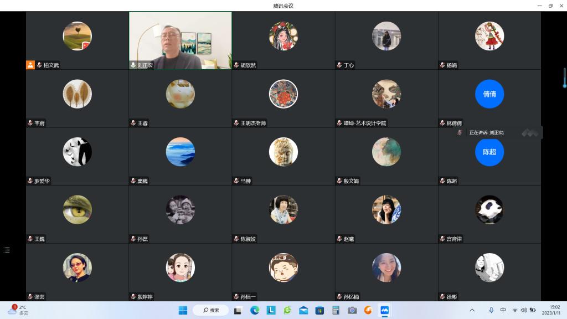
Task: Click the host icon beside 柏文武
Action: click(30, 65)
